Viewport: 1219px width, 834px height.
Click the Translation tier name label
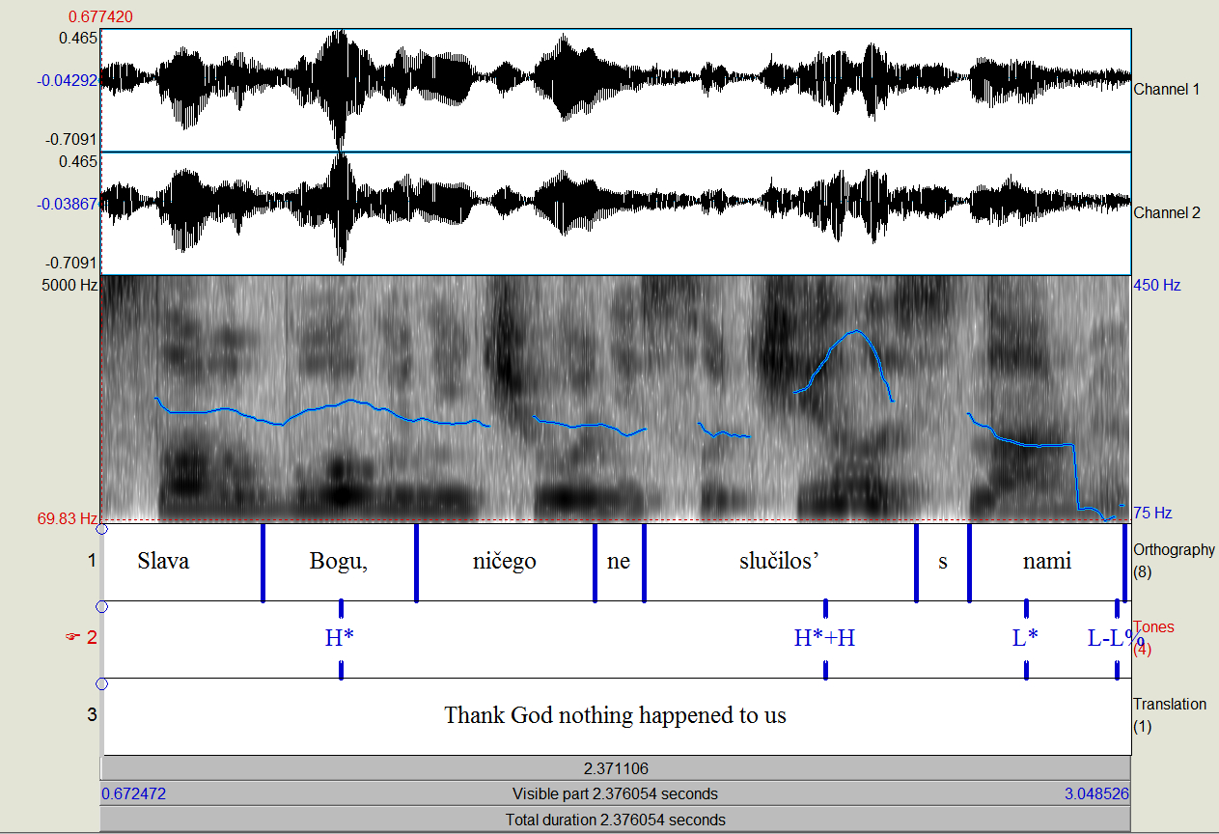tap(1170, 705)
